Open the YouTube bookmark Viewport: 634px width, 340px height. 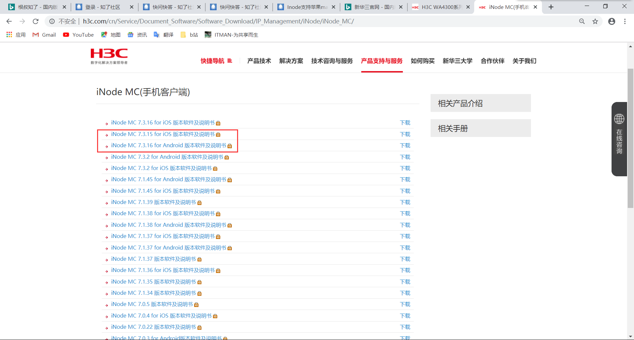click(78, 35)
